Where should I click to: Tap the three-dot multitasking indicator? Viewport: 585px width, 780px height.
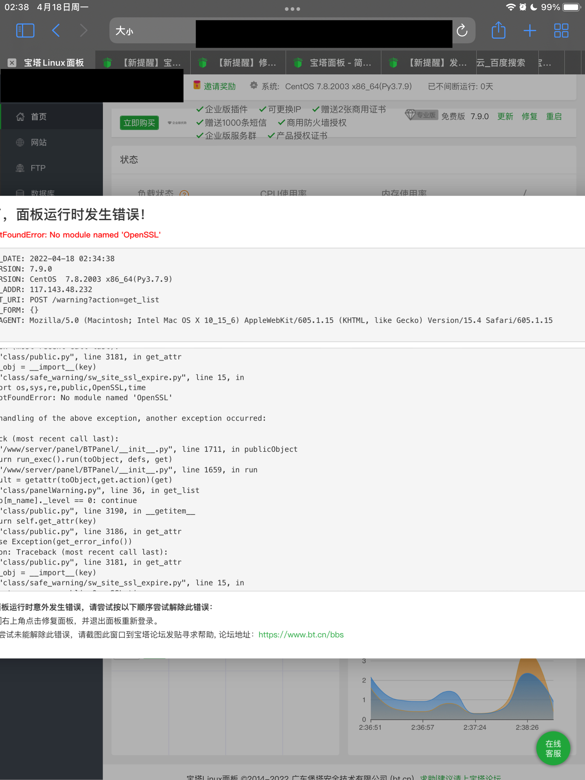click(292, 9)
